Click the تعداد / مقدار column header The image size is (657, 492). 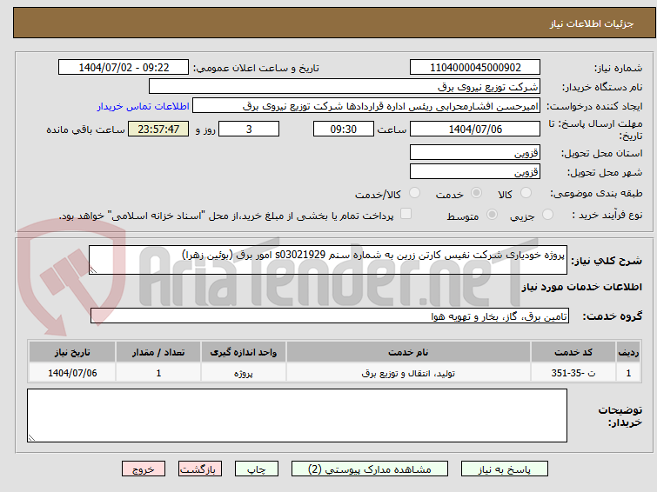(x=158, y=352)
